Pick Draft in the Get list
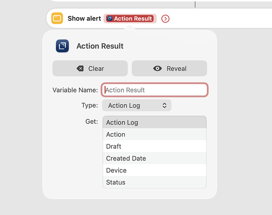The image size is (272, 215). 154,147
